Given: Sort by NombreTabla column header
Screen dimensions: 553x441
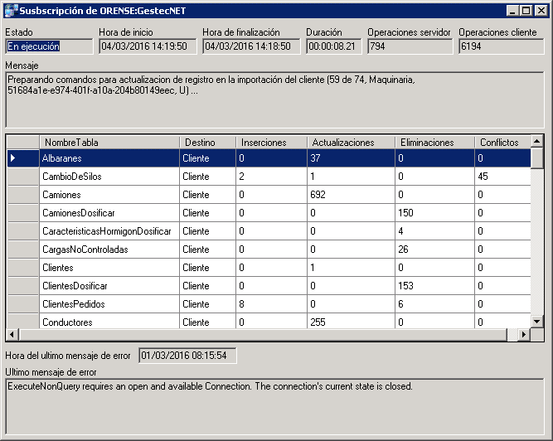Looking at the screenshot, I should click(x=109, y=143).
